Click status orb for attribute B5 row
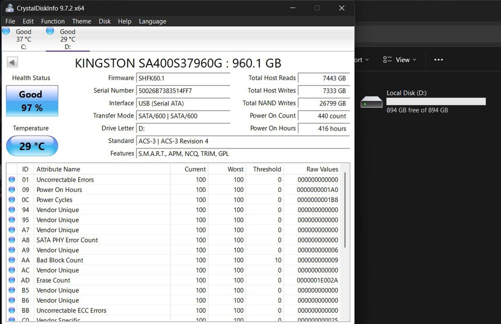This screenshot has width=501, height=324. (12, 290)
